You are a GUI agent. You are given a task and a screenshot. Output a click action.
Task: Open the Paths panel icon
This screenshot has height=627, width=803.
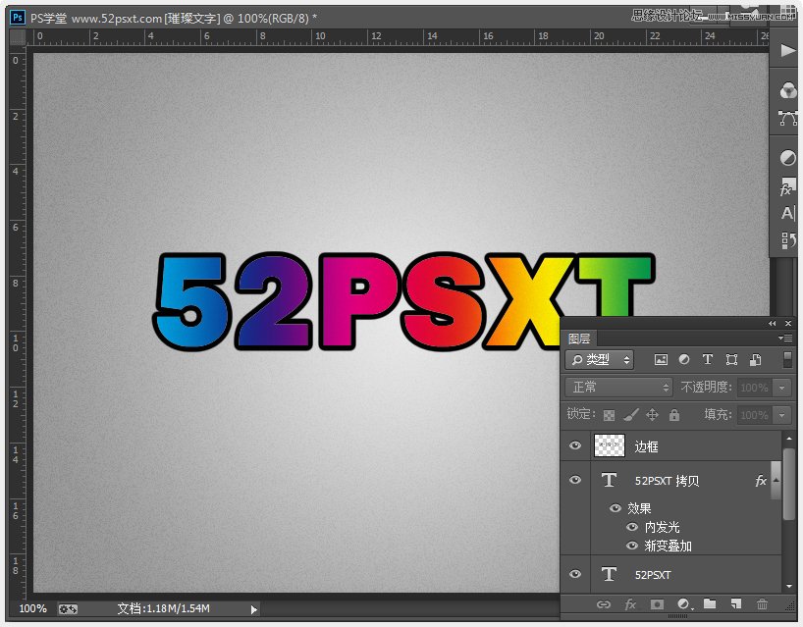point(787,119)
